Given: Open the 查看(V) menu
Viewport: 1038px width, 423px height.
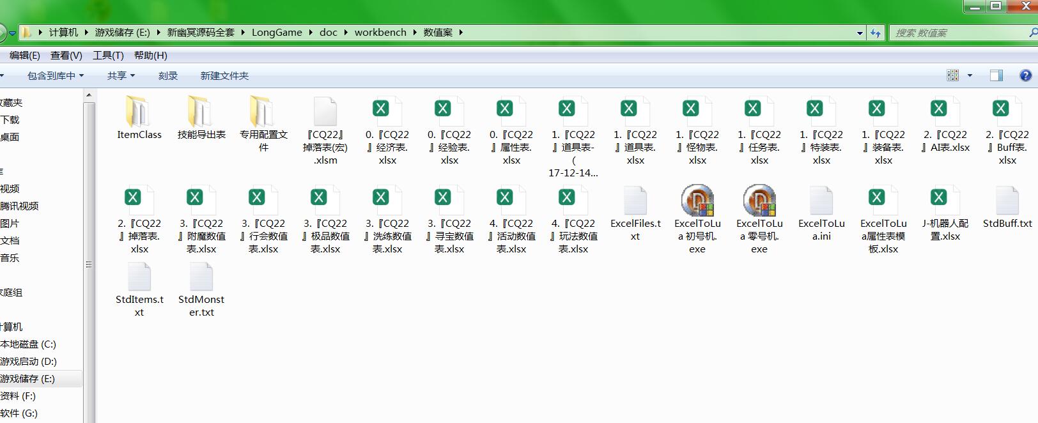Looking at the screenshot, I should pyautogui.click(x=66, y=56).
